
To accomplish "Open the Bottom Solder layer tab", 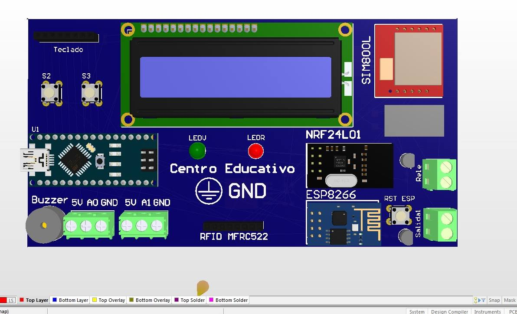I will (x=228, y=300).
